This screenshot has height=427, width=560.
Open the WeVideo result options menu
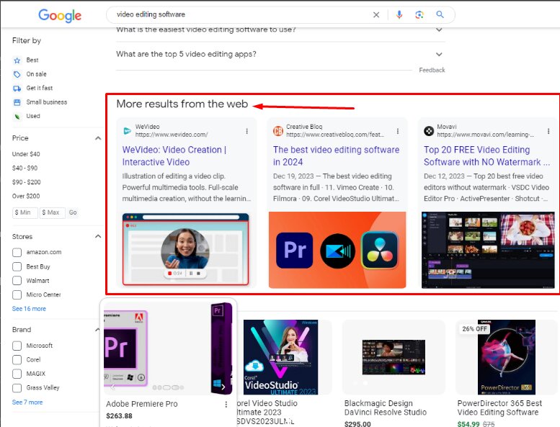pos(246,131)
